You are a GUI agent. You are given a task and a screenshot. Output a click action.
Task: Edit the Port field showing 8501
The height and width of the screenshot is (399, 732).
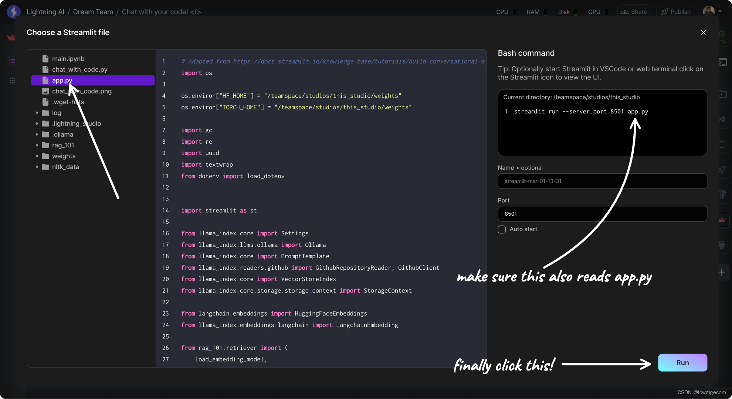click(x=602, y=214)
